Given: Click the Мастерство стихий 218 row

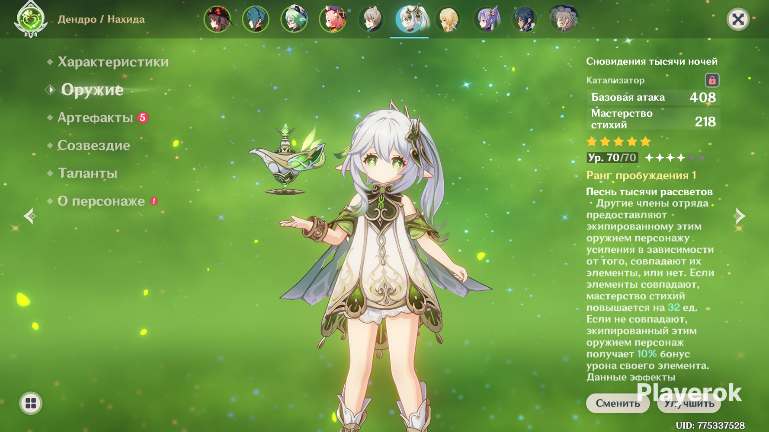Looking at the screenshot, I should click(x=653, y=119).
